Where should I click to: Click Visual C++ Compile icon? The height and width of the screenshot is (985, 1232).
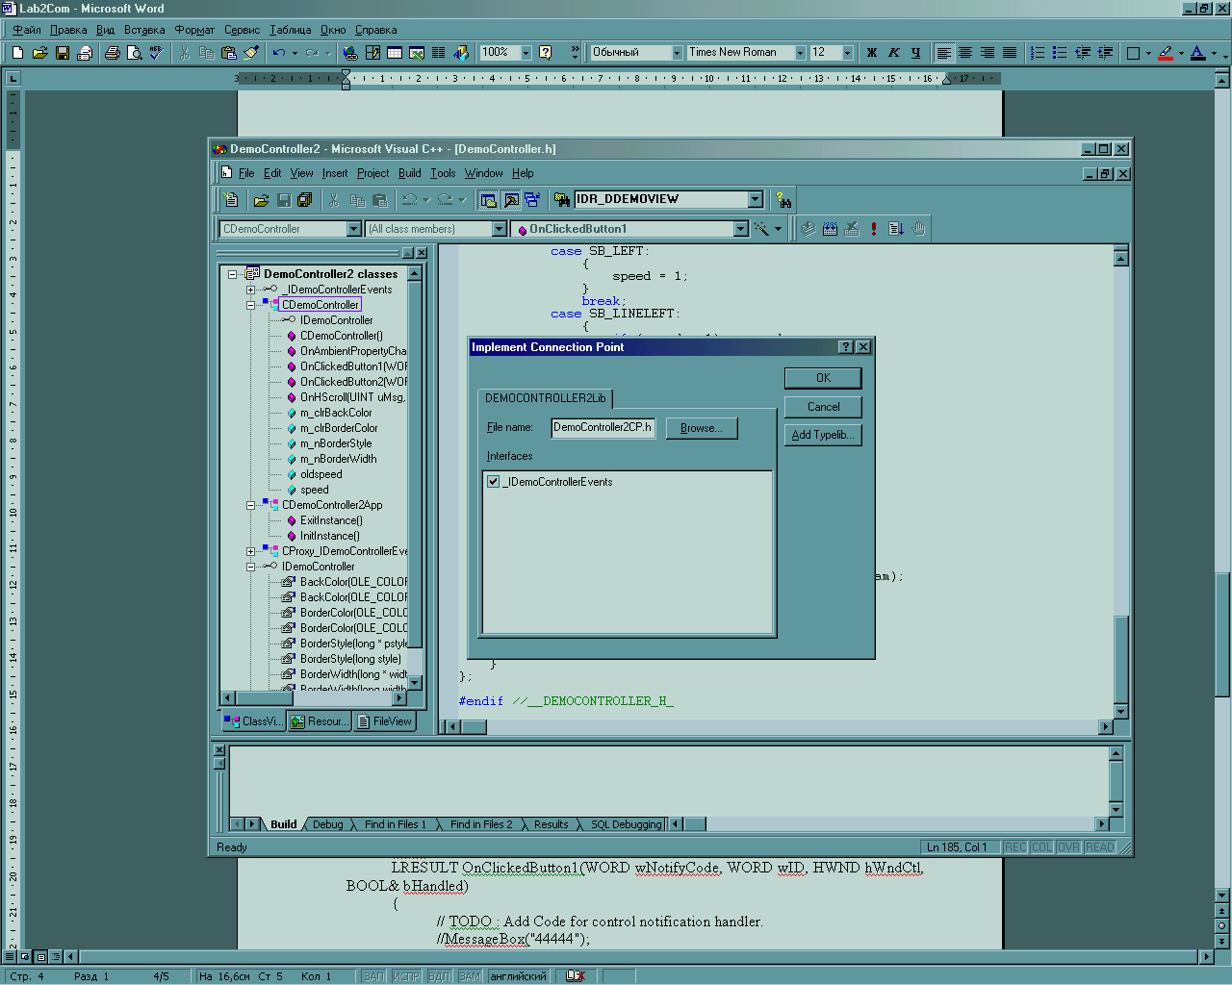(x=808, y=229)
